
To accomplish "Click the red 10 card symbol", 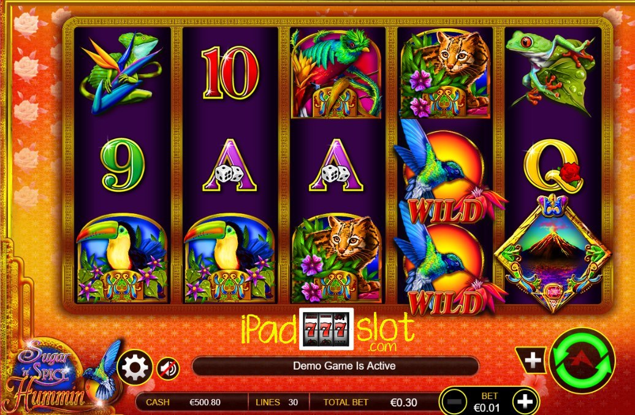I will pyautogui.click(x=230, y=74).
